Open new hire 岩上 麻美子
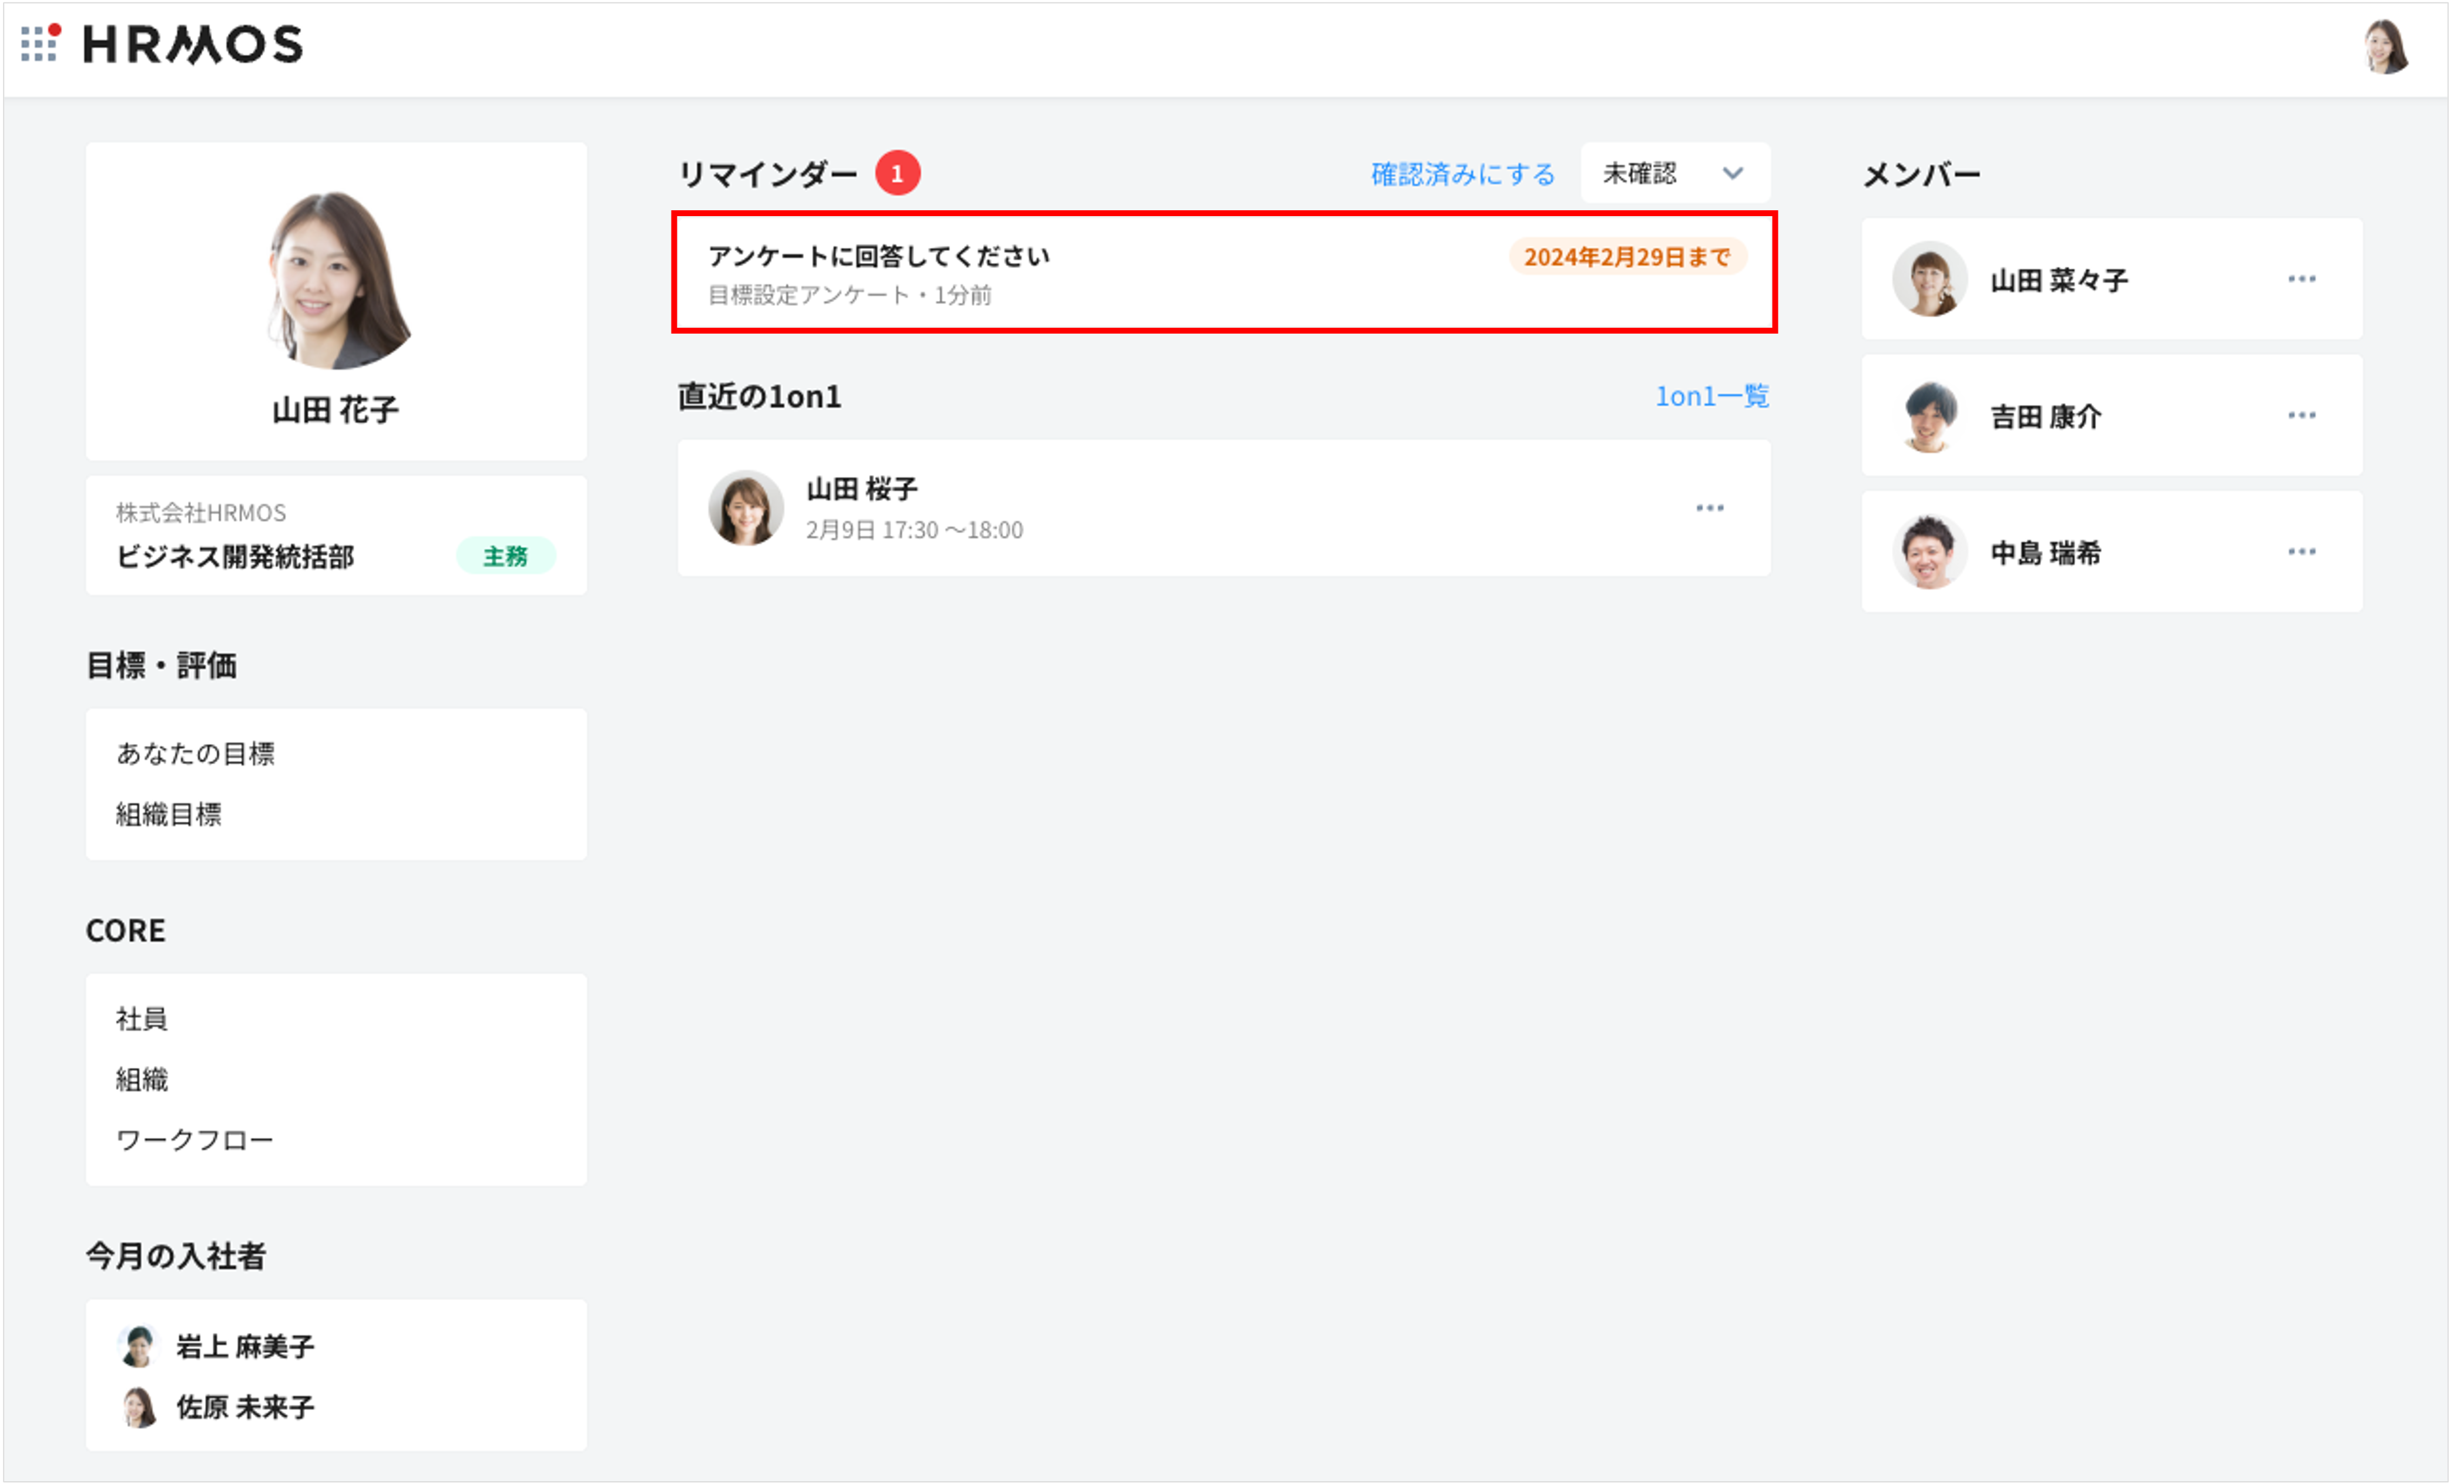Viewport: 2450px width, 1483px height. click(244, 1347)
